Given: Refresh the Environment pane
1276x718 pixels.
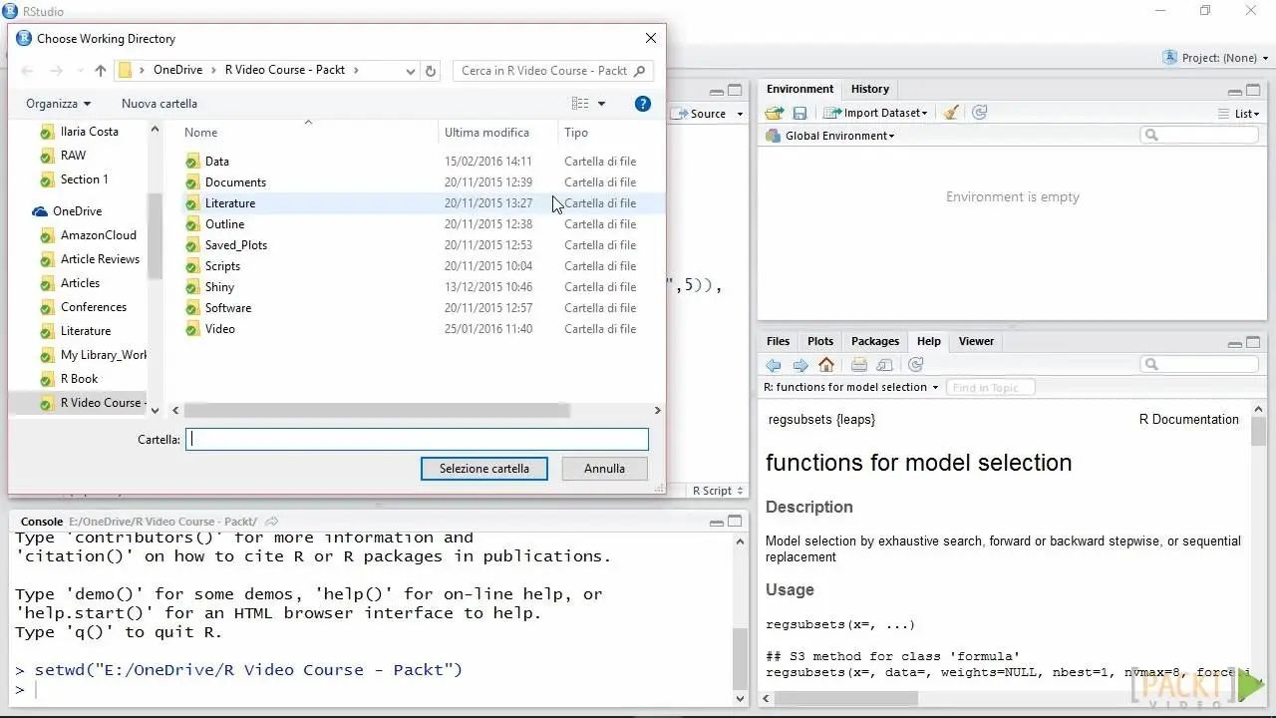Looking at the screenshot, I should click(980, 113).
